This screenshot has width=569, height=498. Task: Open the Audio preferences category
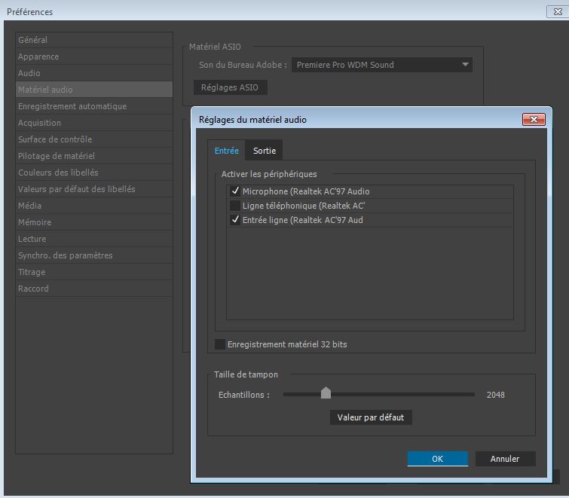94,73
